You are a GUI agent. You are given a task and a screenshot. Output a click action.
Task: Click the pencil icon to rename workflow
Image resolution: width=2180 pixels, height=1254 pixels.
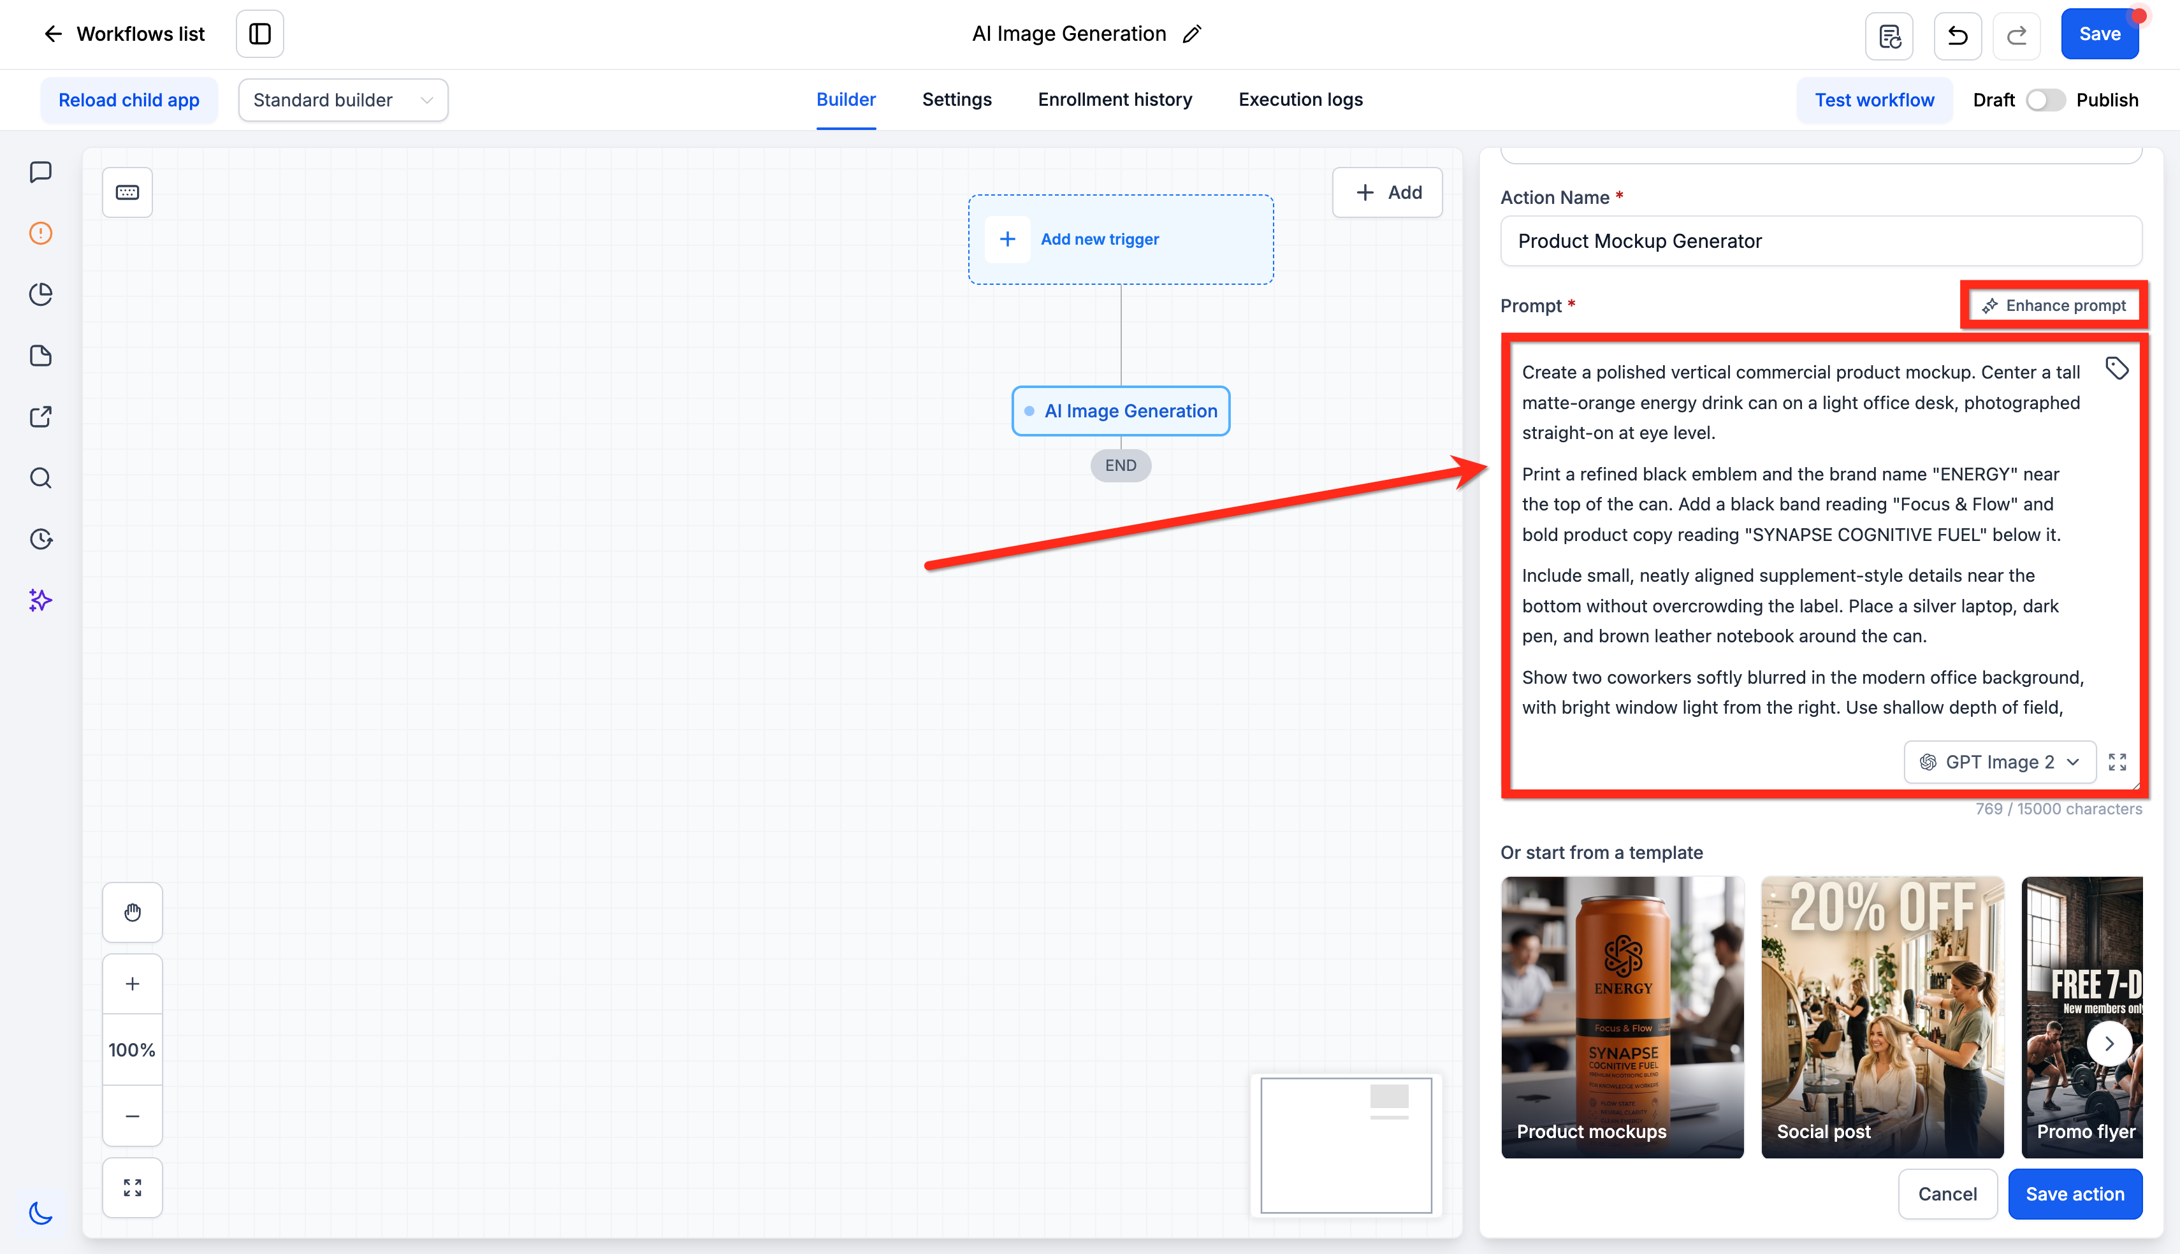tap(1192, 34)
